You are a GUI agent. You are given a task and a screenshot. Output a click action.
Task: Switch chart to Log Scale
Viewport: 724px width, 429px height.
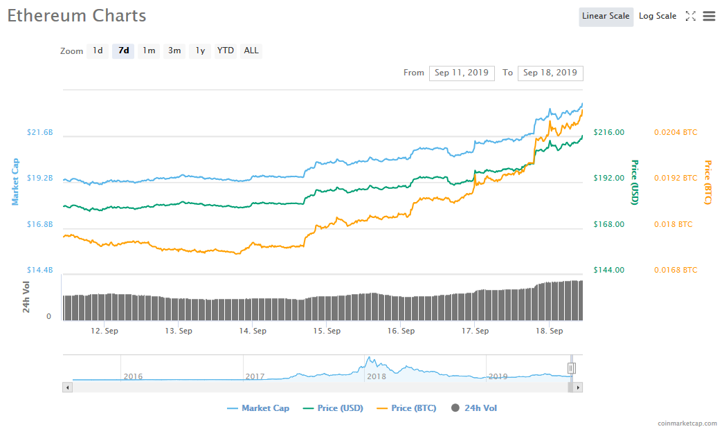658,16
